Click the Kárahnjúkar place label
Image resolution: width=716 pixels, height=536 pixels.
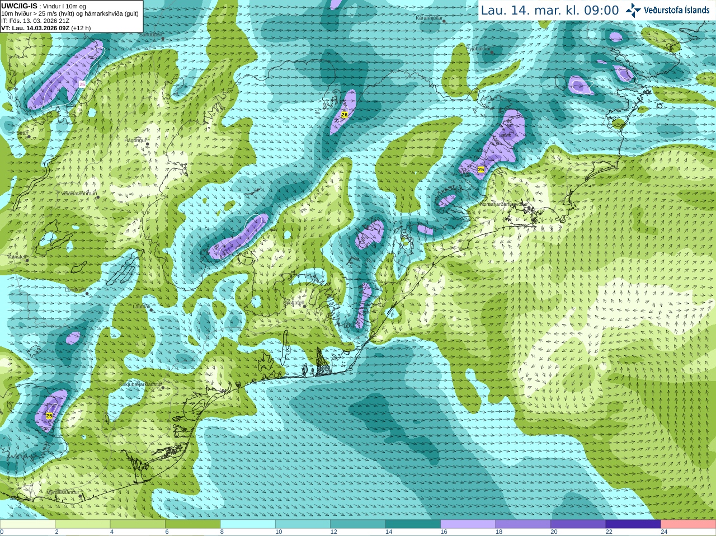click(429, 18)
